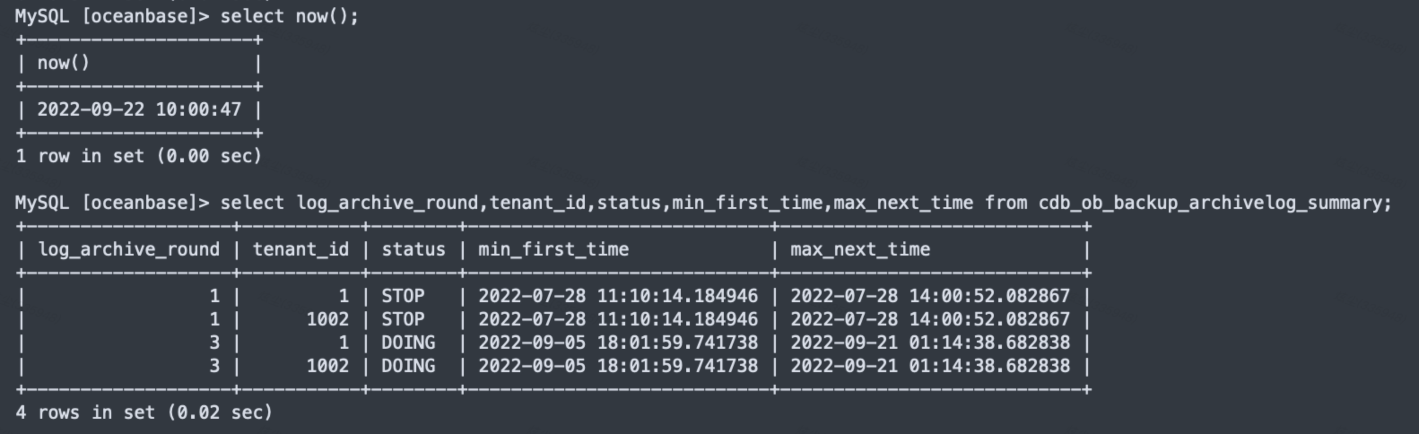Click last row's max_next_time 01:14:38.682838
Image resolution: width=1419 pixels, height=434 pixels.
989,366
